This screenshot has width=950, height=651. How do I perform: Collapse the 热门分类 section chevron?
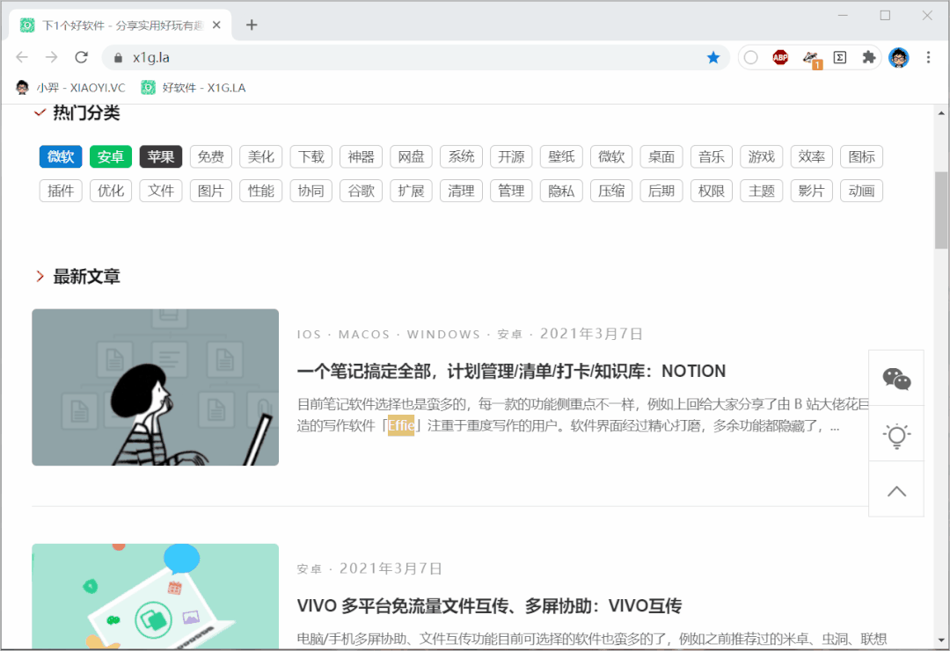40,112
